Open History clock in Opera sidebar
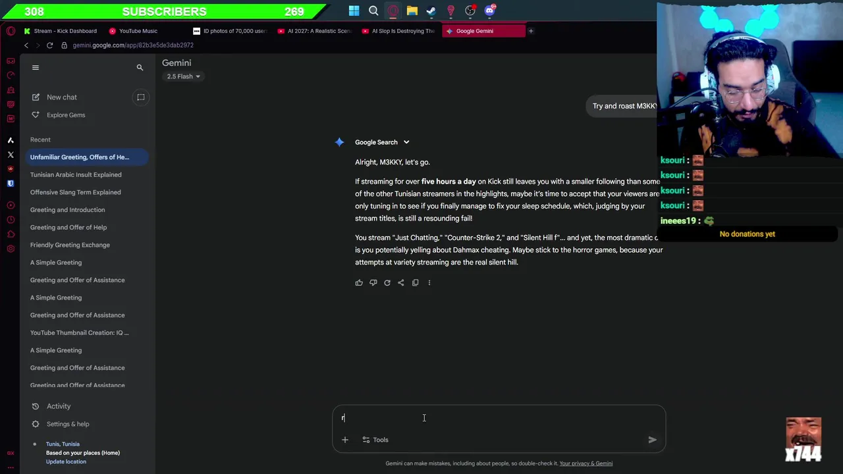Screen dimensions: 843x474 coord(11,220)
